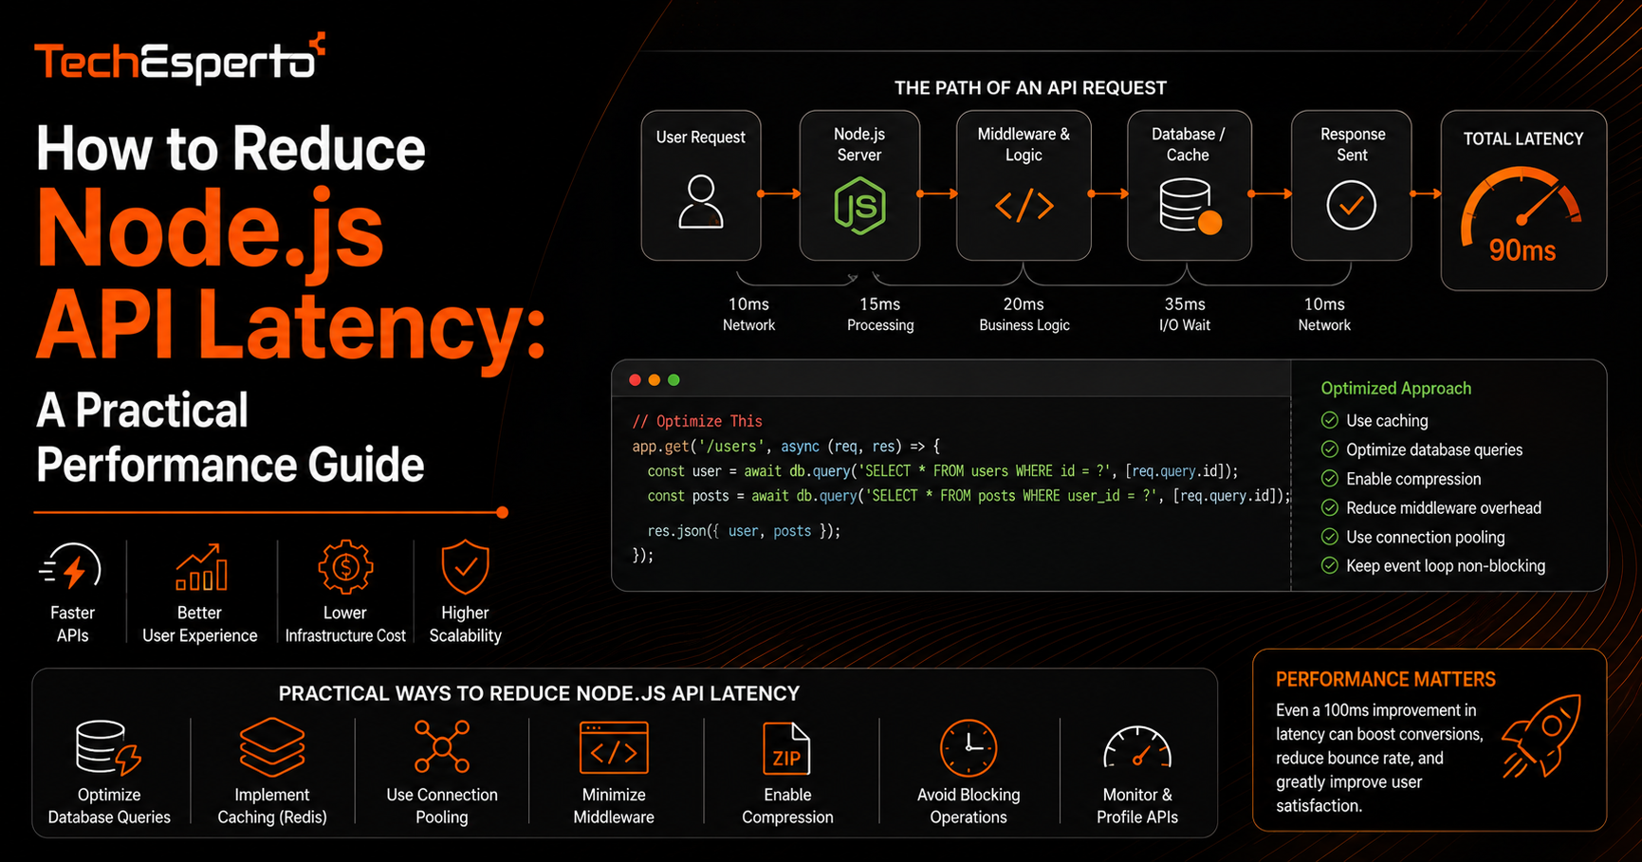Click the dollar gear Lower Infrastructure Cost icon
The height and width of the screenshot is (862, 1642).
tap(345, 567)
